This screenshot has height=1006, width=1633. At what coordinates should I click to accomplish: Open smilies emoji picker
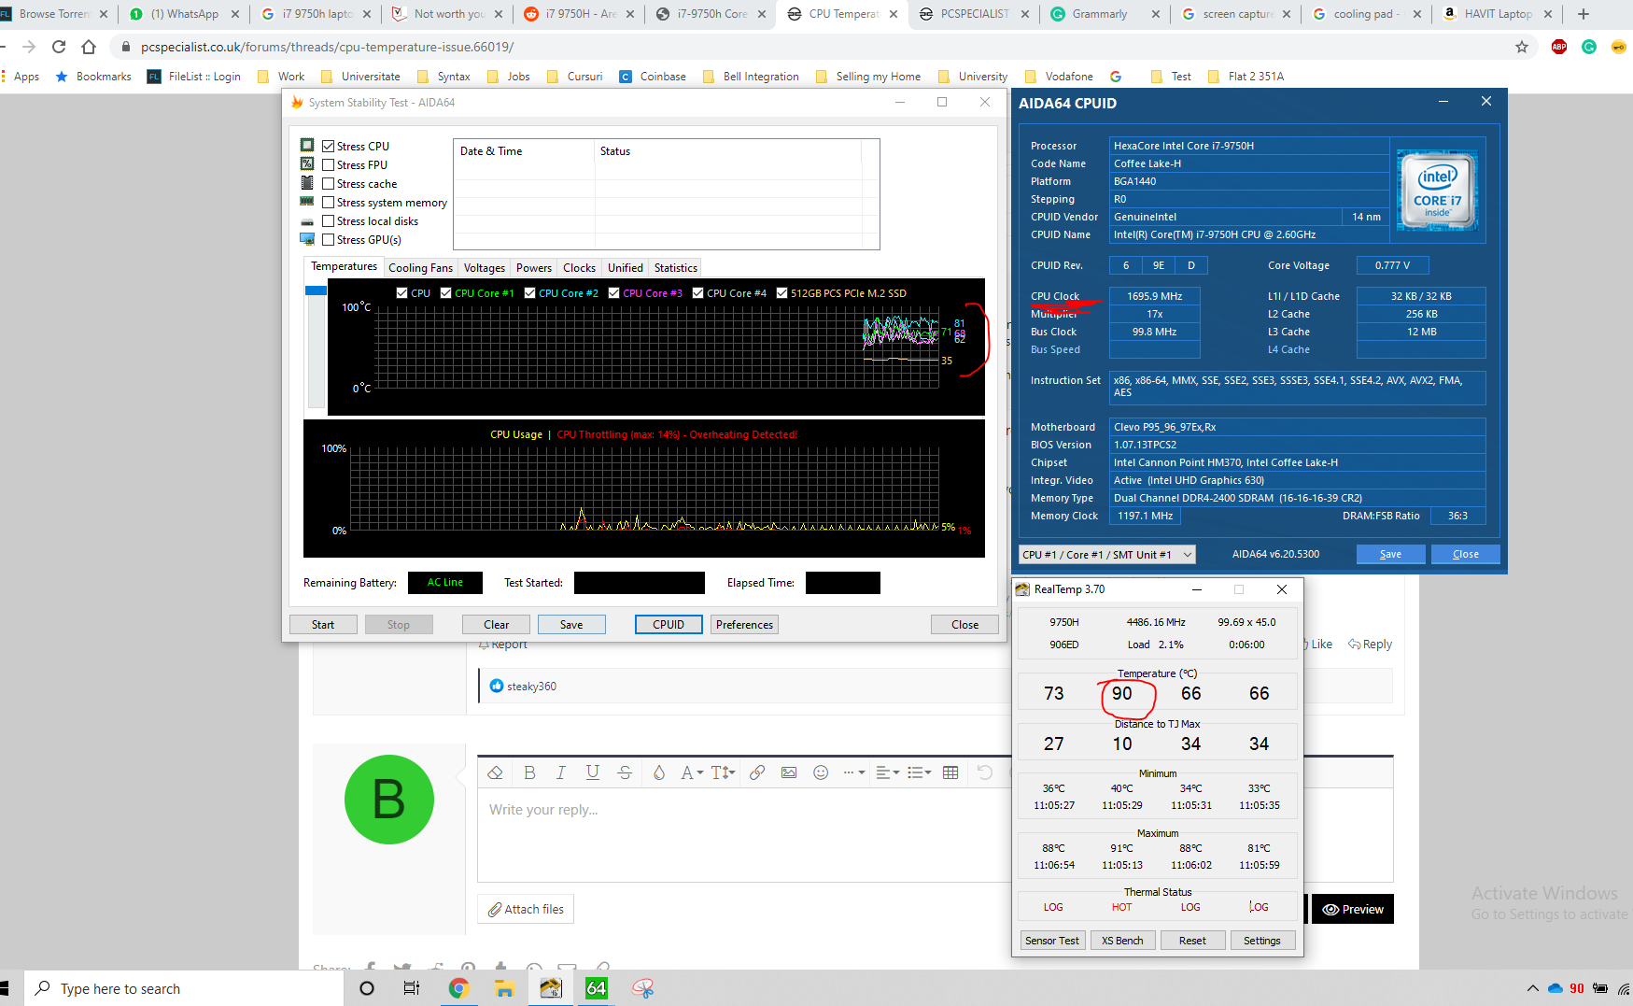click(x=821, y=772)
